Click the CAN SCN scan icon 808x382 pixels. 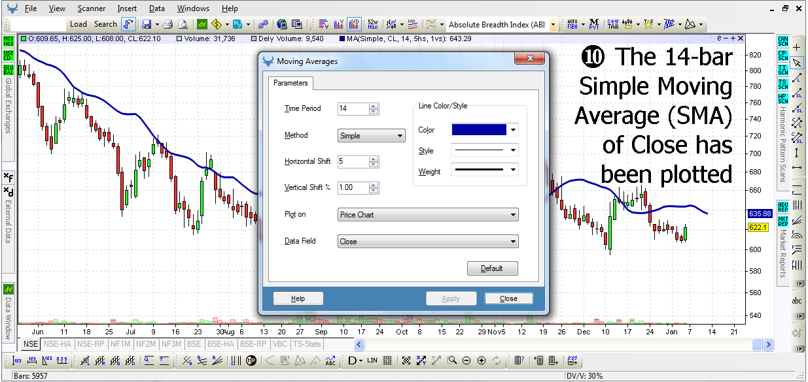click(782, 41)
